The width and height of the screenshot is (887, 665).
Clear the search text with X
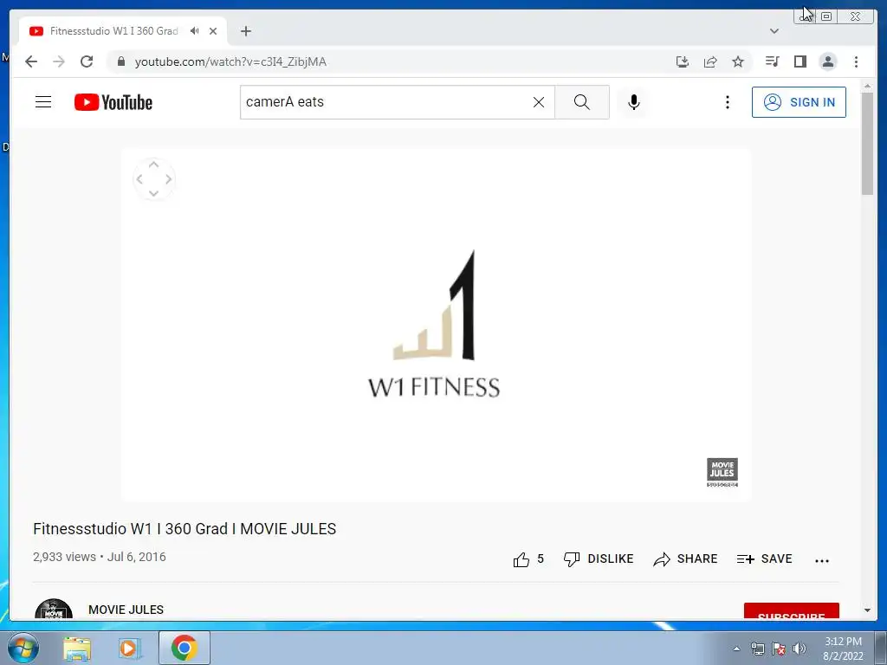(539, 102)
